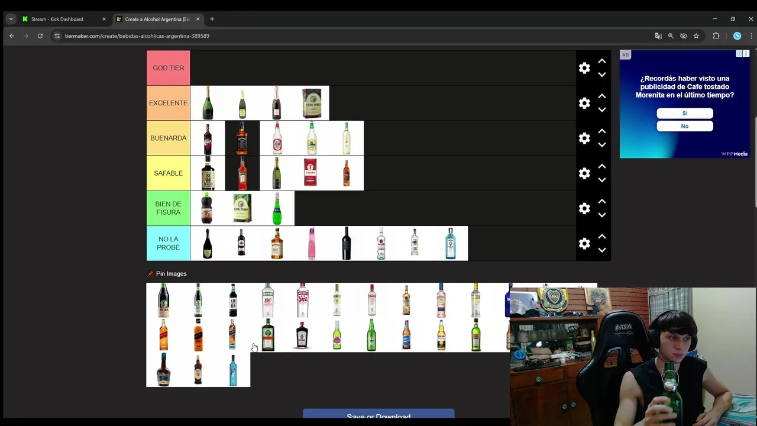Move EXCELENTE row up with arrow
The width and height of the screenshot is (757, 426).
[x=601, y=96]
